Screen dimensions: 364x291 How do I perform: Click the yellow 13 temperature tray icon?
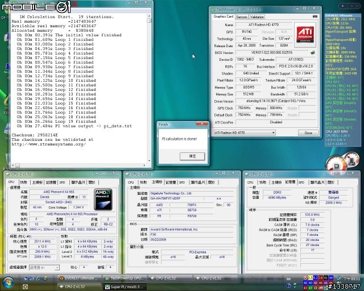[311, 277]
